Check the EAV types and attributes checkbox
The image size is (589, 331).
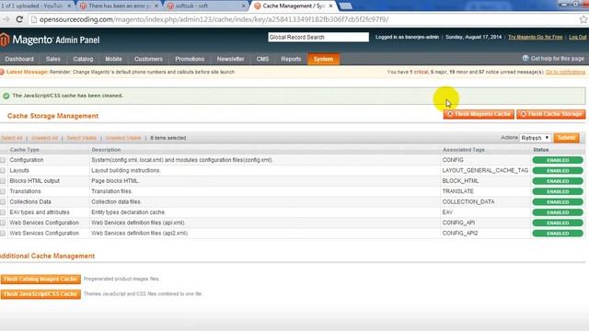click(3, 212)
